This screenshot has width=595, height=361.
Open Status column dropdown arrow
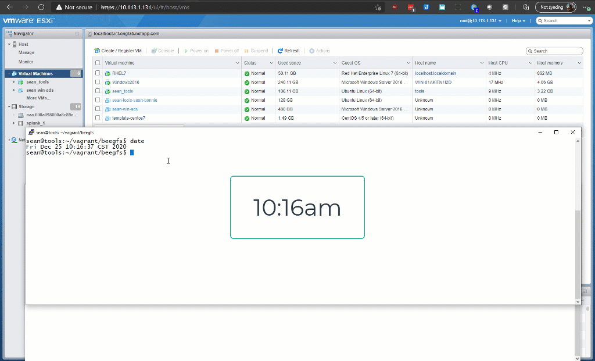pyautogui.click(x=272, y=63)
